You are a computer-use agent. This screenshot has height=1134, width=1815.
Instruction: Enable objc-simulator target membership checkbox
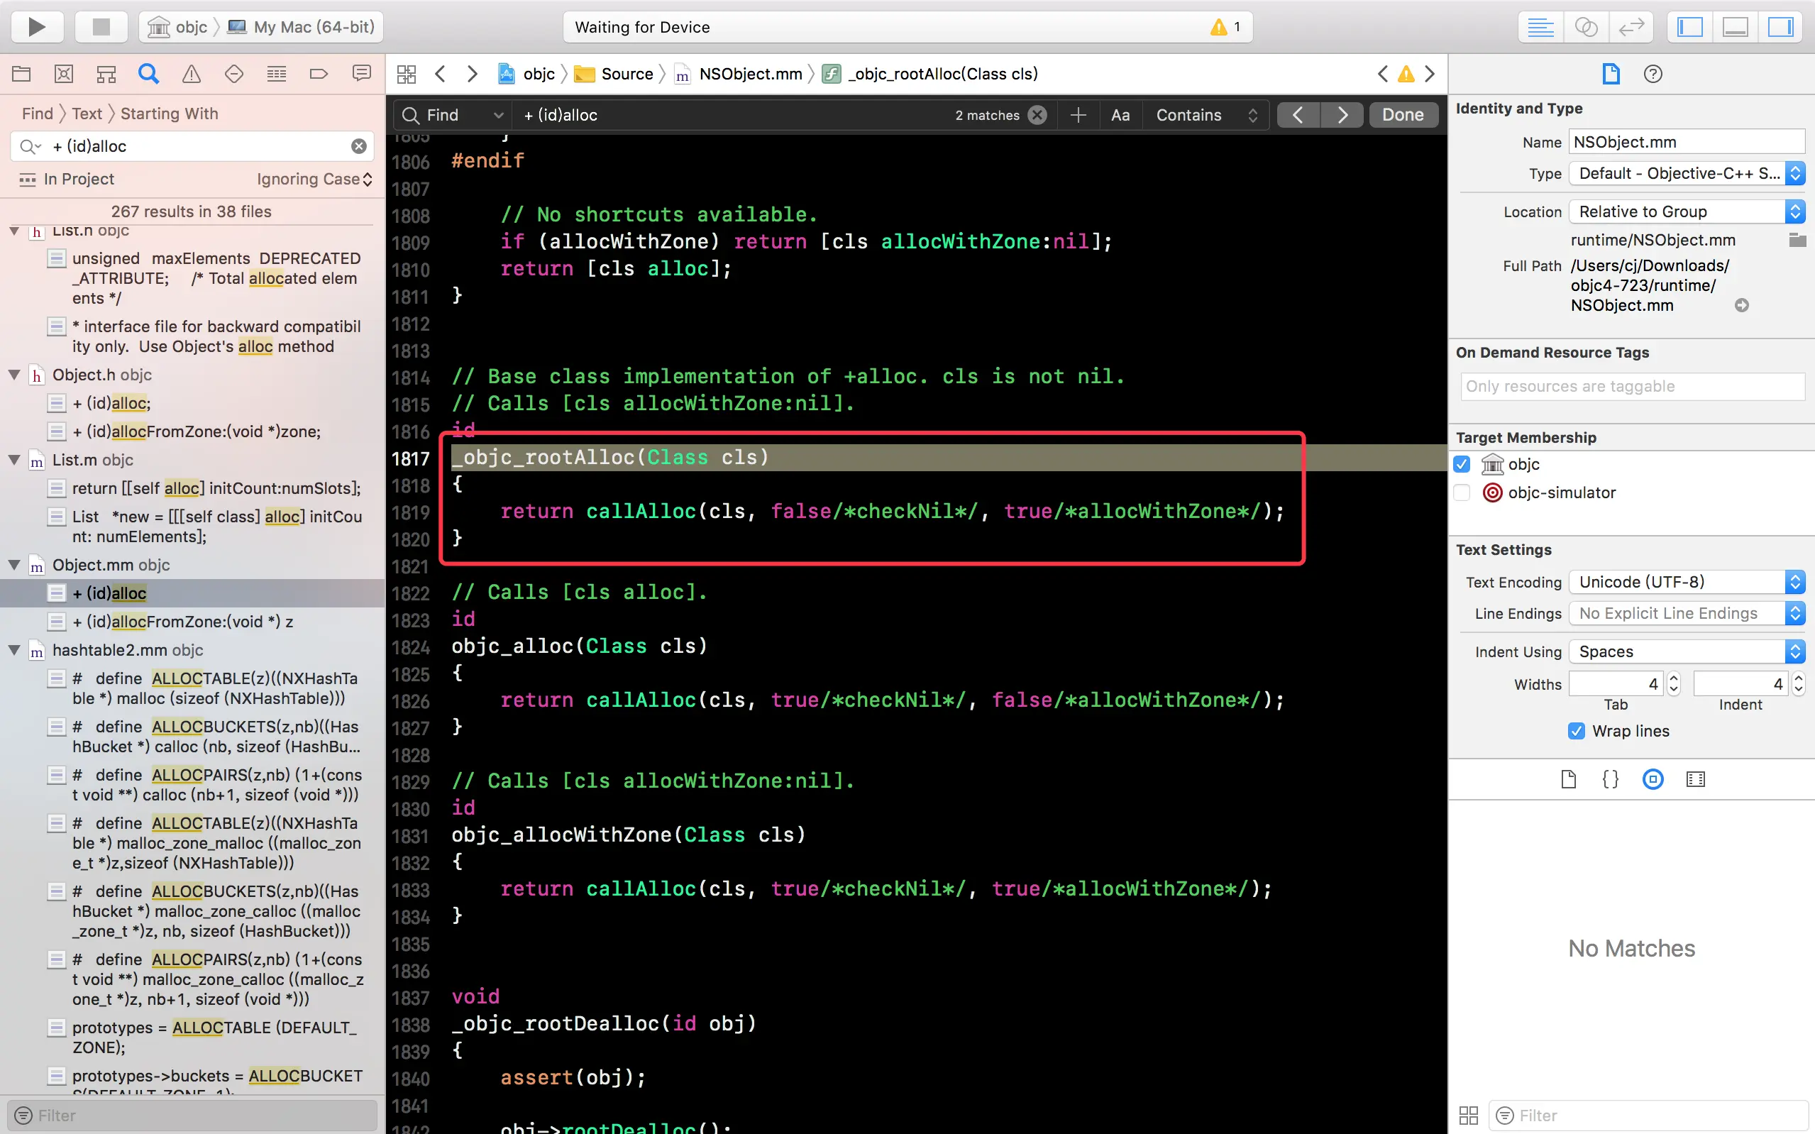coord(1462,492)
